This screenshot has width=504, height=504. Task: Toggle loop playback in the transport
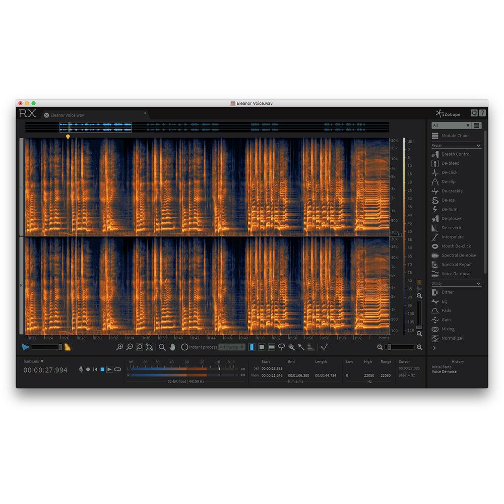pyautogui.click(x=117, y=369)
